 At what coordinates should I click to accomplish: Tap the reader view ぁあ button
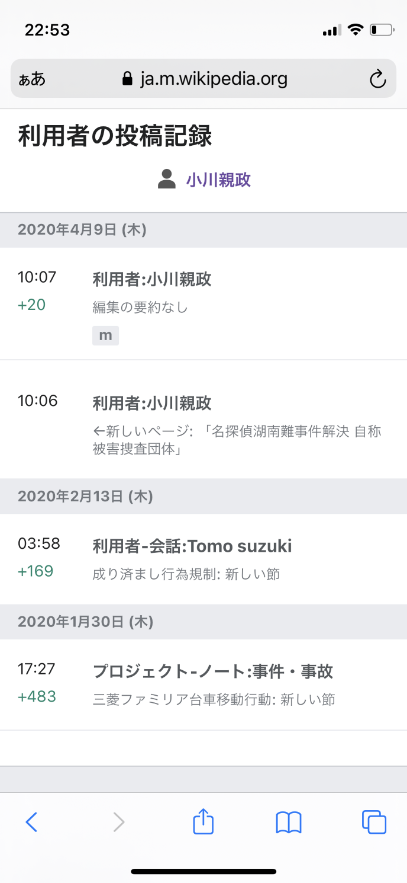32,79
